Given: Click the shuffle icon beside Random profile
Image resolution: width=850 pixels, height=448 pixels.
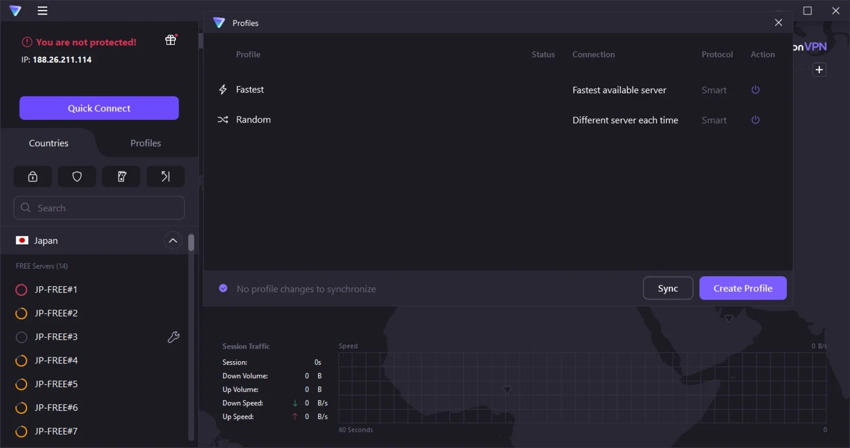Looking at the screenshot, I should (222, 119).
